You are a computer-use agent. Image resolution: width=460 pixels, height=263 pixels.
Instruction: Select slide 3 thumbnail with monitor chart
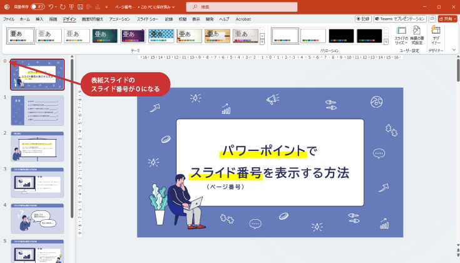pos(38,183)
